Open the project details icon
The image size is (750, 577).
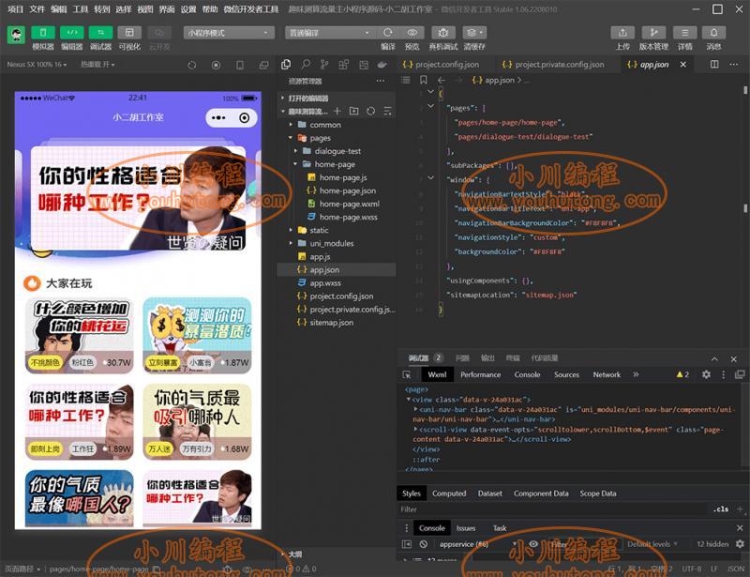685,33
